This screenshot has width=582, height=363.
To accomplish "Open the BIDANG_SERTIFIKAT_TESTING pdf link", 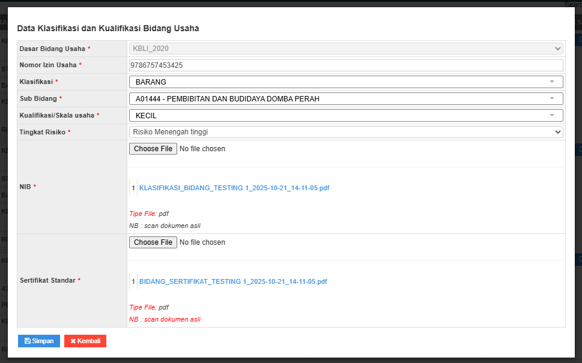I will (x=233, y=281).
